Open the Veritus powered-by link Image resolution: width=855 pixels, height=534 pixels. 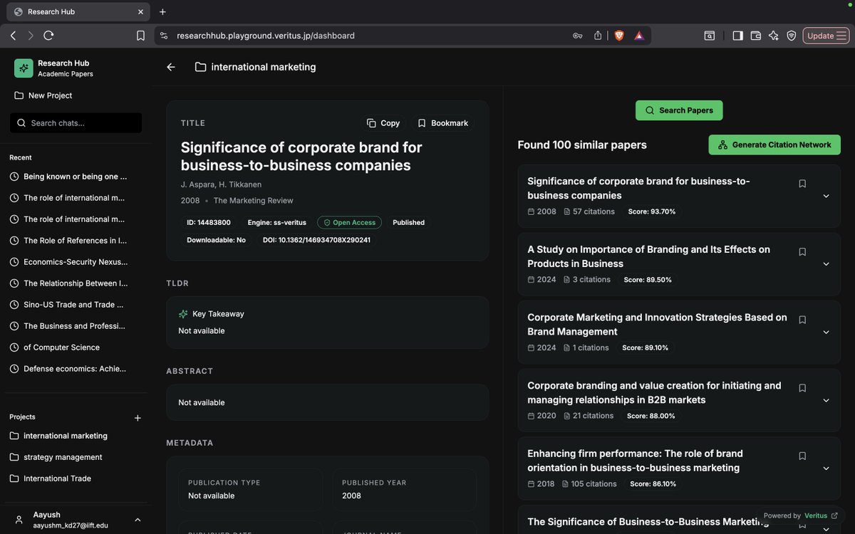pyautogui.click(x=821, y=515)
